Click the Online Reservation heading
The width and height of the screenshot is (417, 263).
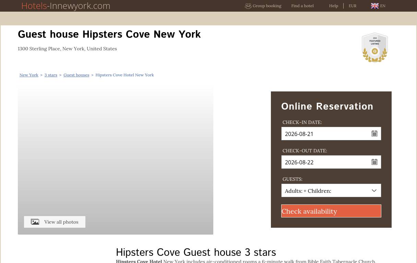[327, 107]
